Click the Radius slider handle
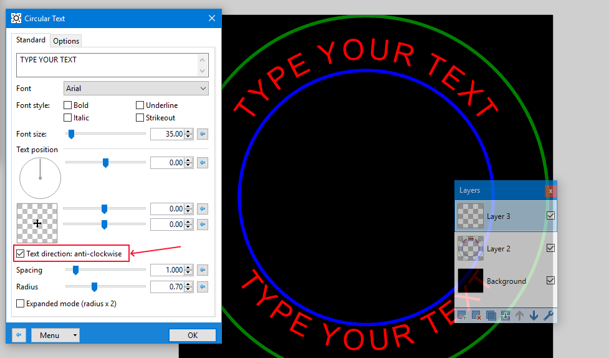The width and height of the screenshot is (609, 358). coord(94,287)
